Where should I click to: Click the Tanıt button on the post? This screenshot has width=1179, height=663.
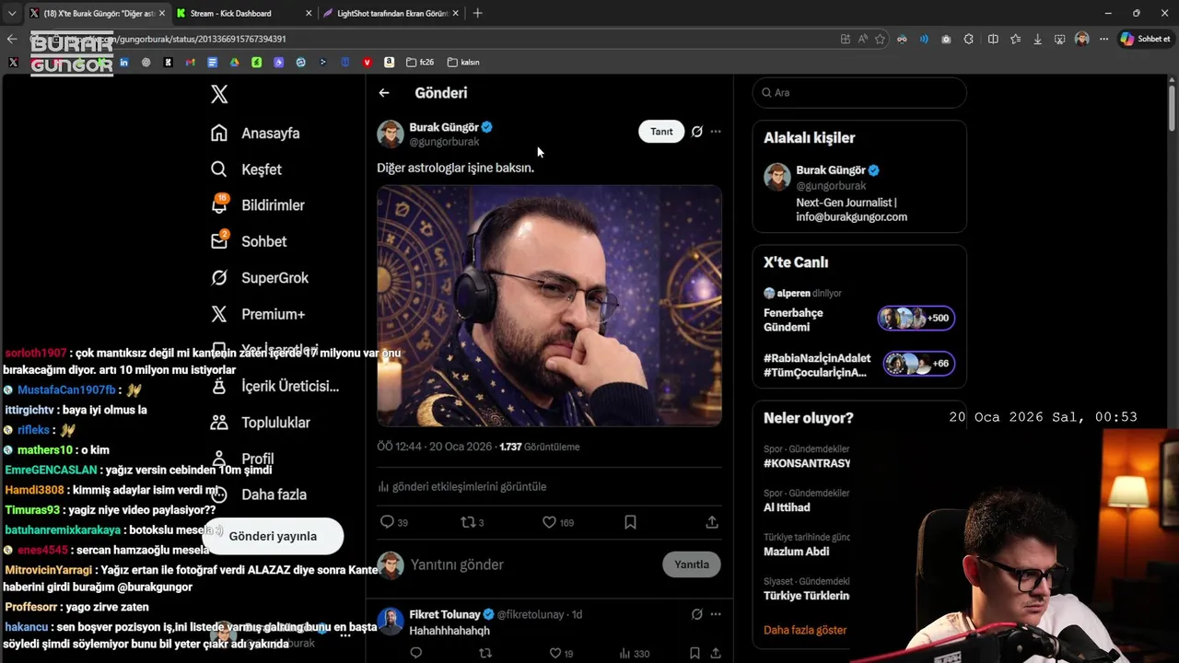(661, 132)
